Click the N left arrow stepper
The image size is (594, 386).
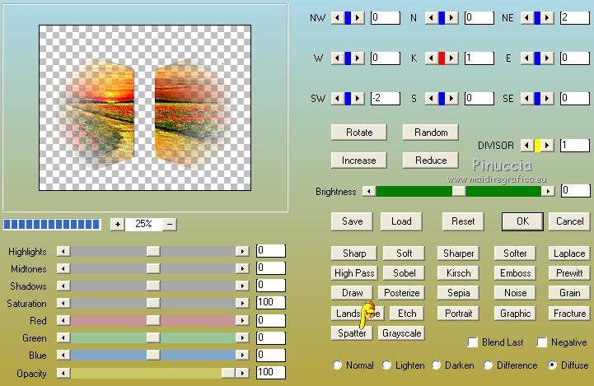[431, 18]
